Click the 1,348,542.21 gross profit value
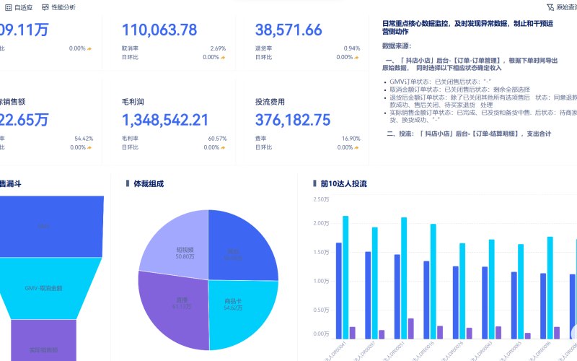Screen dimensions: 577x361 coord(165,120)
